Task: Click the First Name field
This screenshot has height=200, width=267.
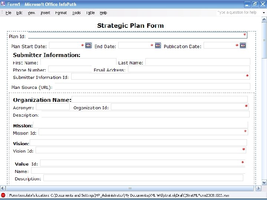Action: pyautogui.click(x=78, y=62)
